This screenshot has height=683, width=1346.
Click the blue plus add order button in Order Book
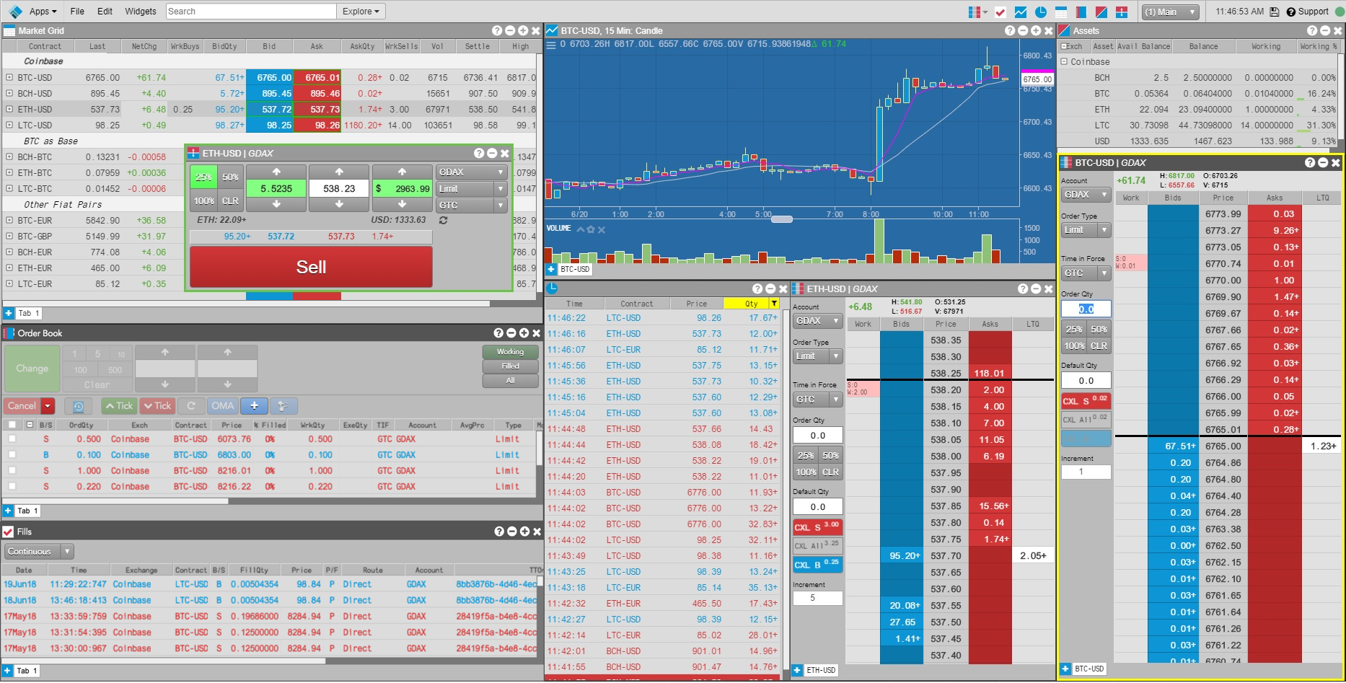[254, 406]
